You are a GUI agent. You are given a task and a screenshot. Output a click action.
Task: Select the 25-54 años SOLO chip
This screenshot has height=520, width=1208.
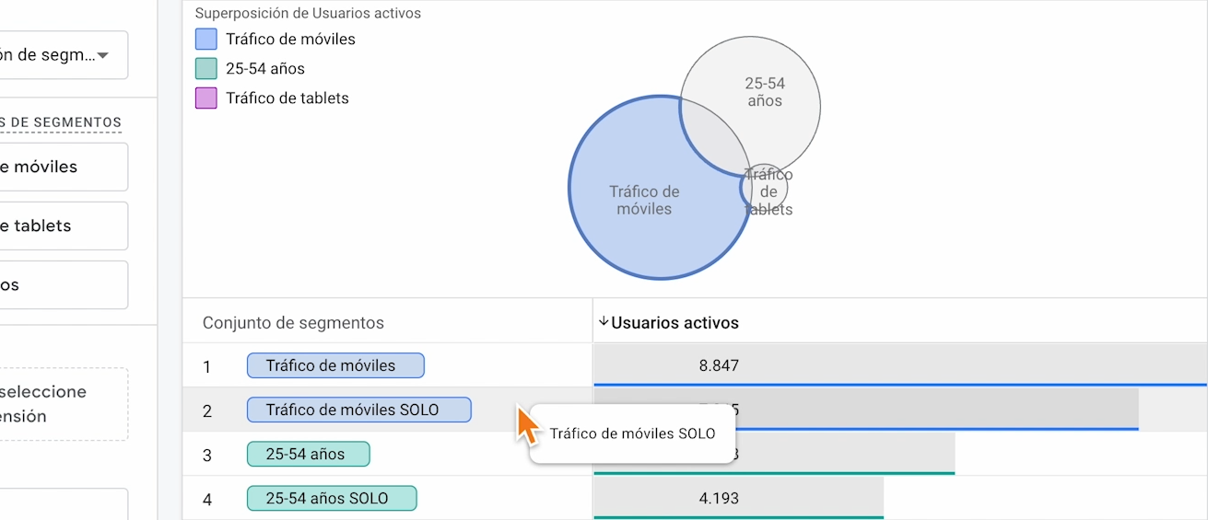332,498
